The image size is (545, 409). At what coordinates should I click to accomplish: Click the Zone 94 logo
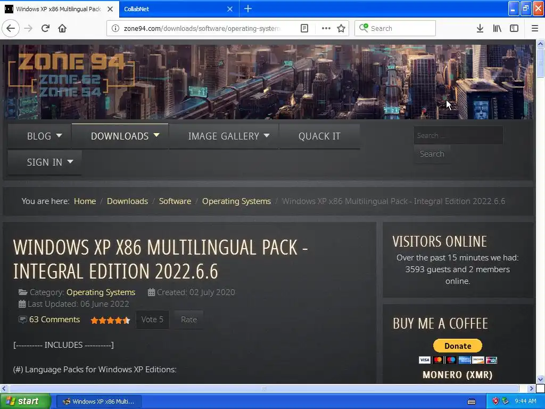tap(71, 76)
